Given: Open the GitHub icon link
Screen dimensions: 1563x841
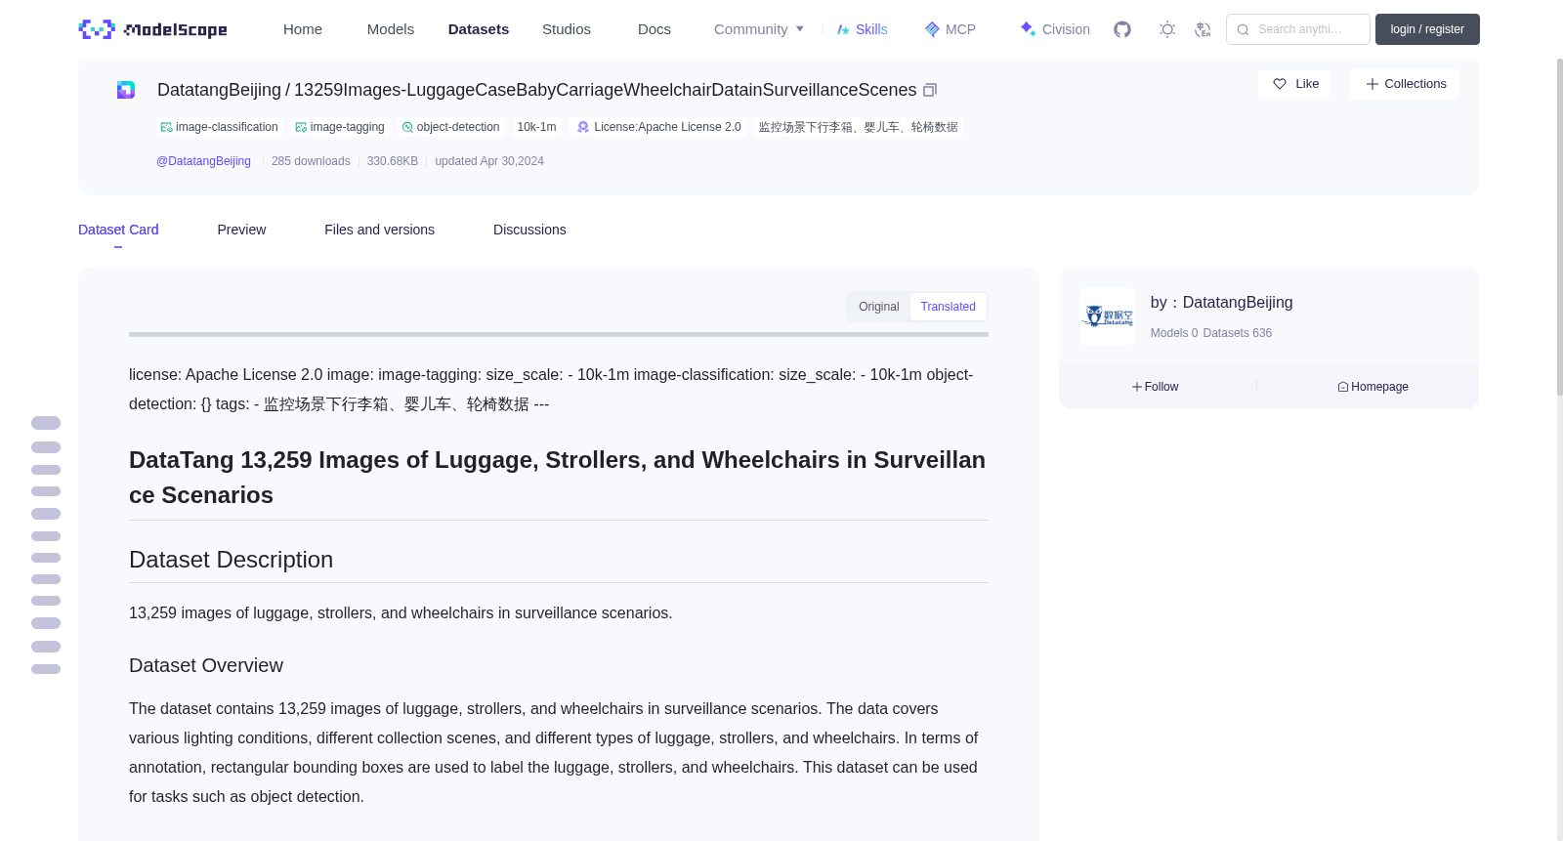Looking at the screenshot, I should point(1122,29).
